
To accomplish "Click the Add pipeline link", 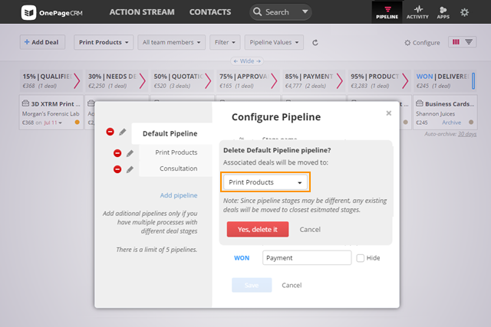I will [179, 195].
